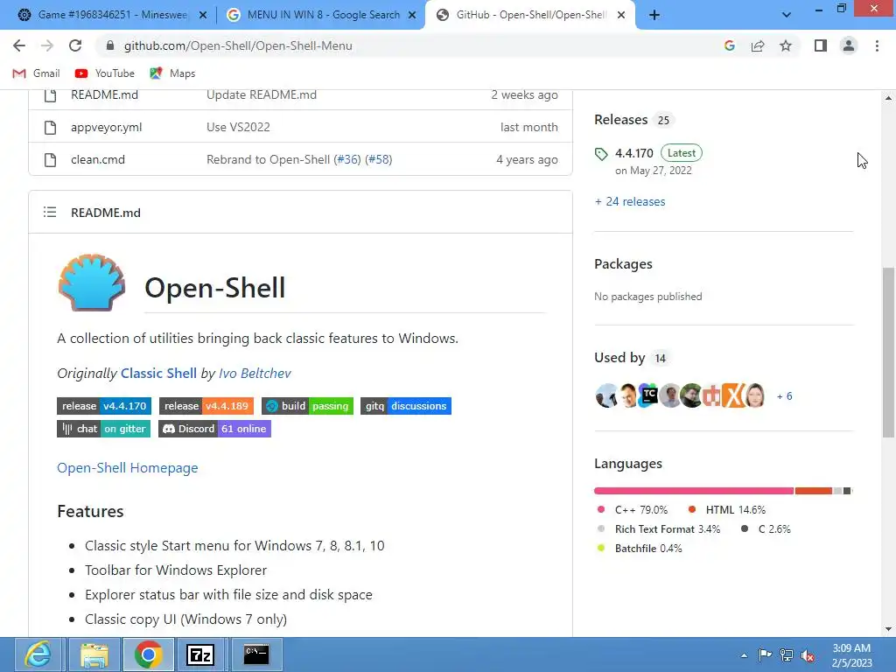896x672 pixels.
Task: Share this page via share icon
Action: (758, 45)
